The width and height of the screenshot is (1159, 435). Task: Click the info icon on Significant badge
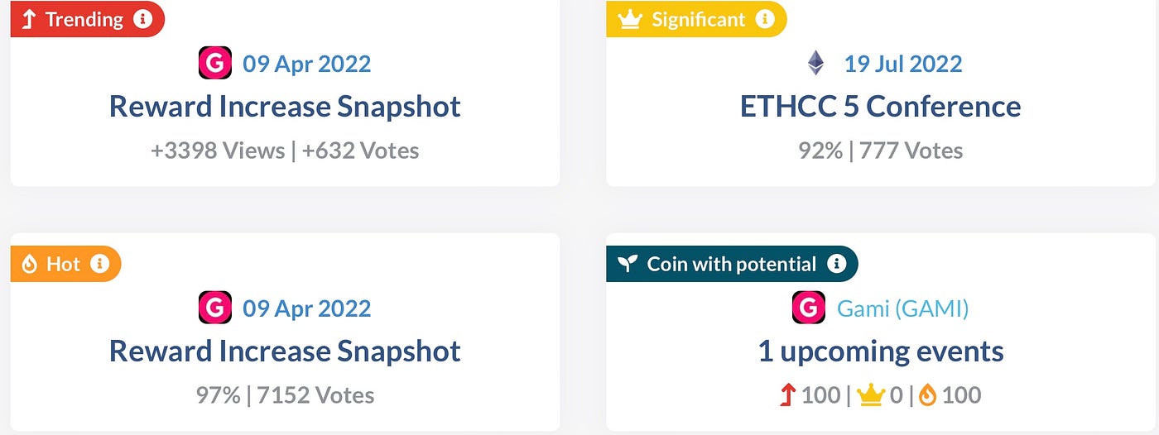[x=765, y=19]
